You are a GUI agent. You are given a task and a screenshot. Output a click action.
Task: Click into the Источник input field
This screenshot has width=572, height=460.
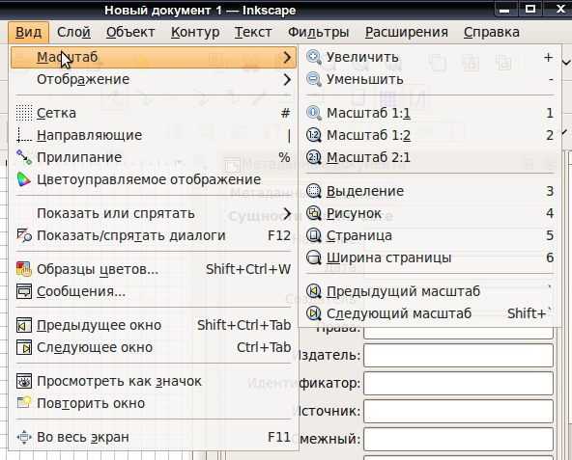point(459,411)
